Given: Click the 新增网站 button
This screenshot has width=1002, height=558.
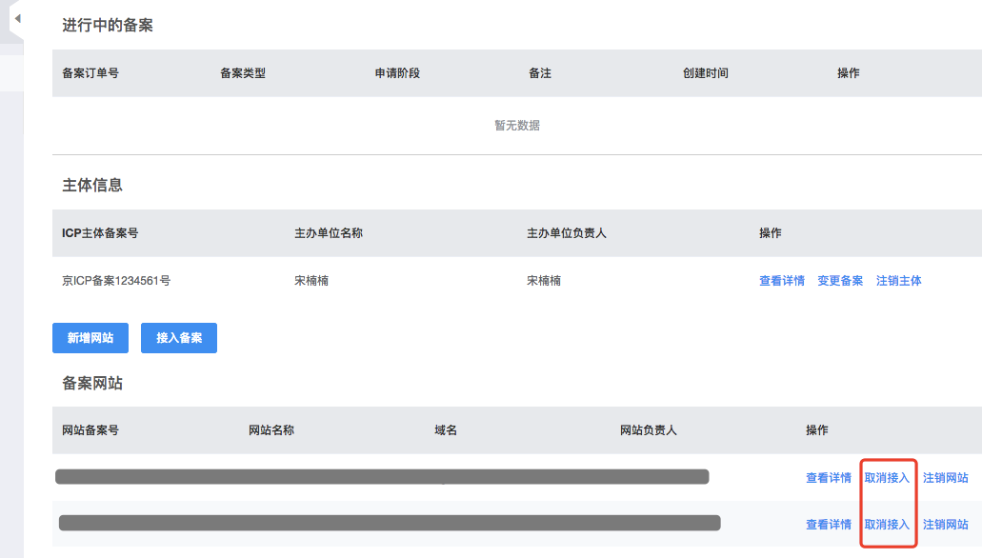Looking at the screenshot, I should tap(90, 338).
